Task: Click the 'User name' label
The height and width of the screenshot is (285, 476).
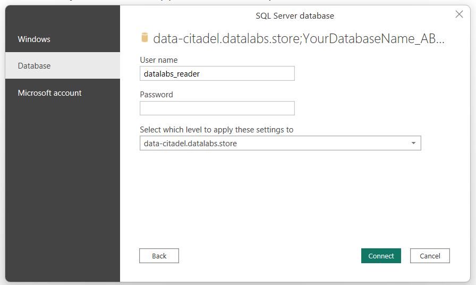Action: tap(159, 60)
